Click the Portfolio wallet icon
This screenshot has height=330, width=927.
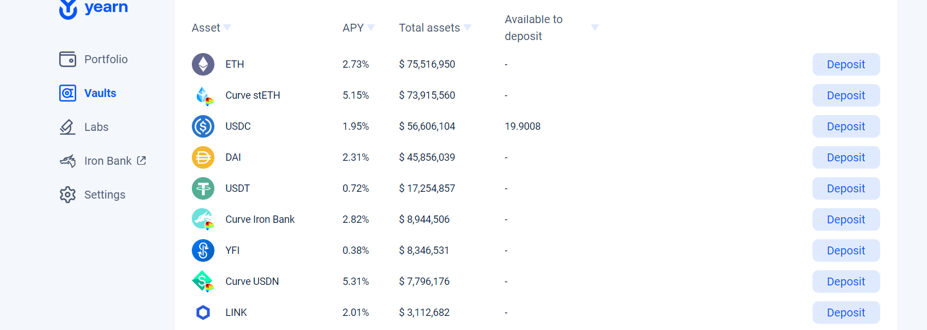(68, 59)
